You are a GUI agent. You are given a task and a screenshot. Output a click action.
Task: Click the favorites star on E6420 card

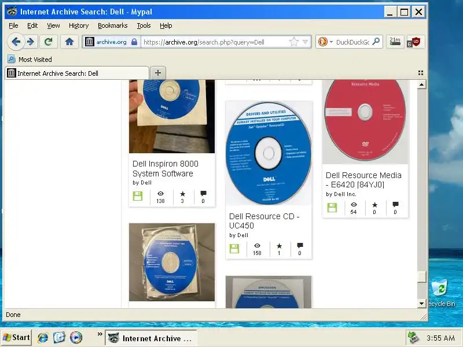coord(374,205)
